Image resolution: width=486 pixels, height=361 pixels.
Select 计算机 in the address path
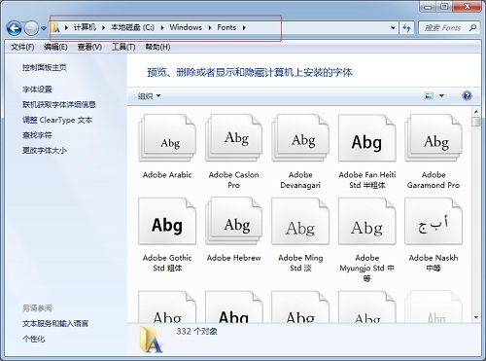pyautogui.click(x=85, y=27)
